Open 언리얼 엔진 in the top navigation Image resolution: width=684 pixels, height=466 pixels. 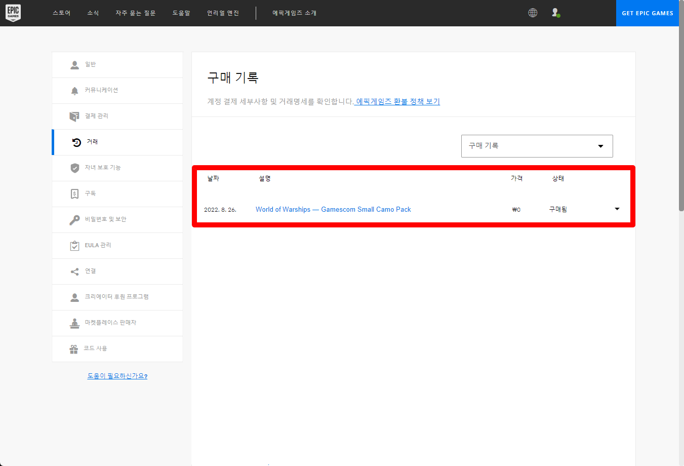pyautogui.click(x=223, y=13)
